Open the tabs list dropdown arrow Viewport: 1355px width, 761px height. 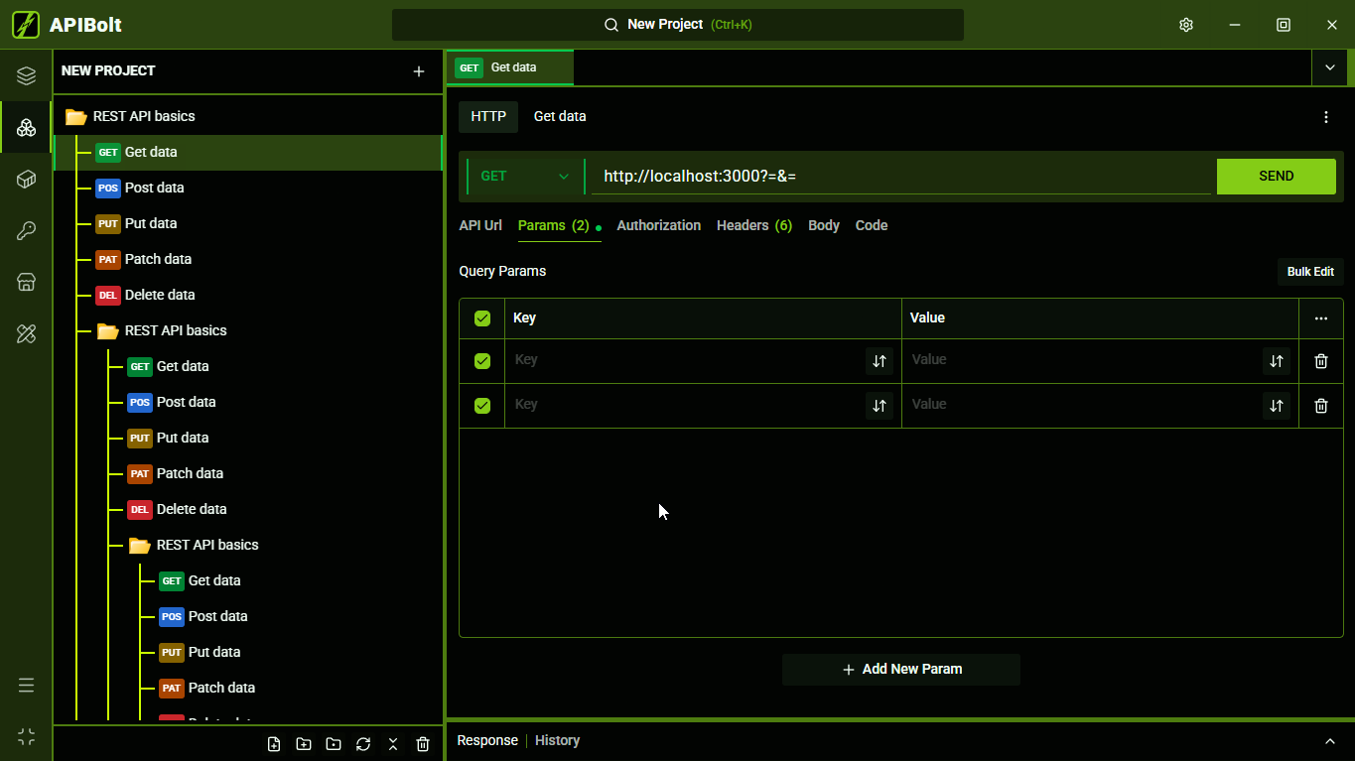pyautogui.click(x=1330, y=67)
